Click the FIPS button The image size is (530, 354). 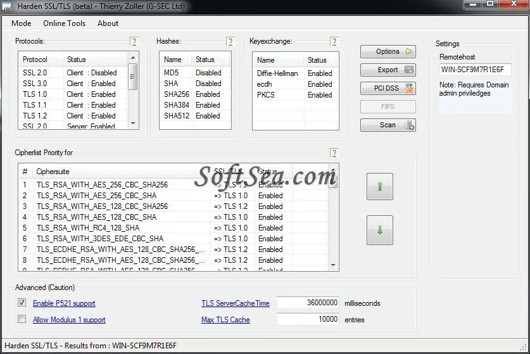(x=388, y=106)
